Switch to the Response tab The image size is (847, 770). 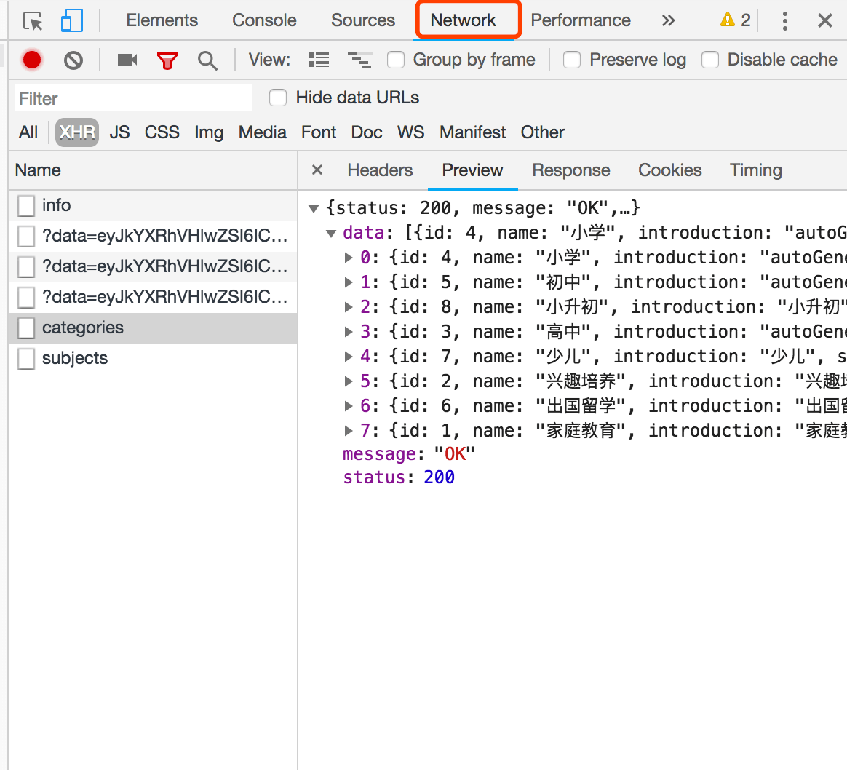[x=570, y=170]
